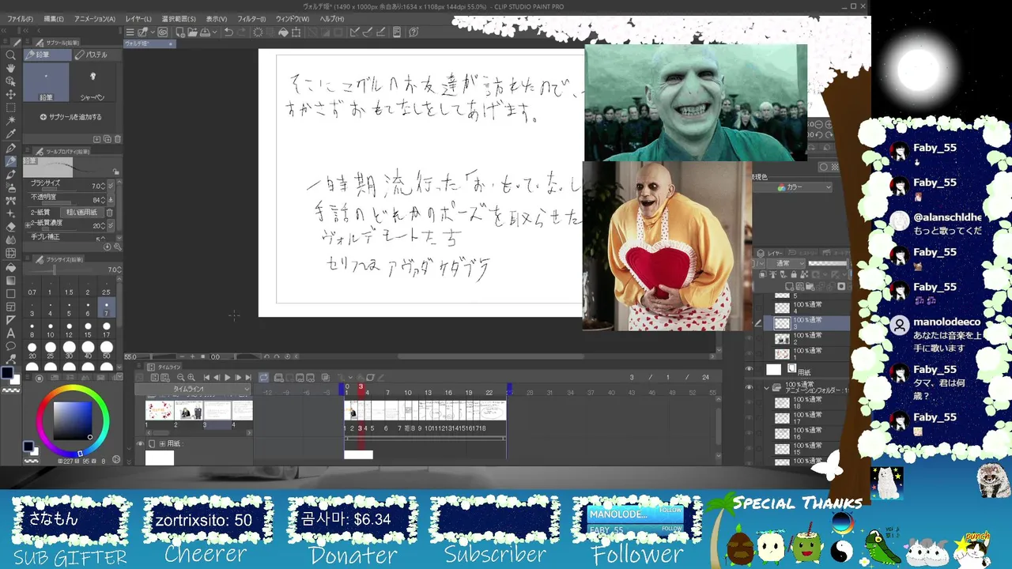1012x569 pixels.
Task: Click frame 7 on the timeline ruler
Action: point(387,392)
